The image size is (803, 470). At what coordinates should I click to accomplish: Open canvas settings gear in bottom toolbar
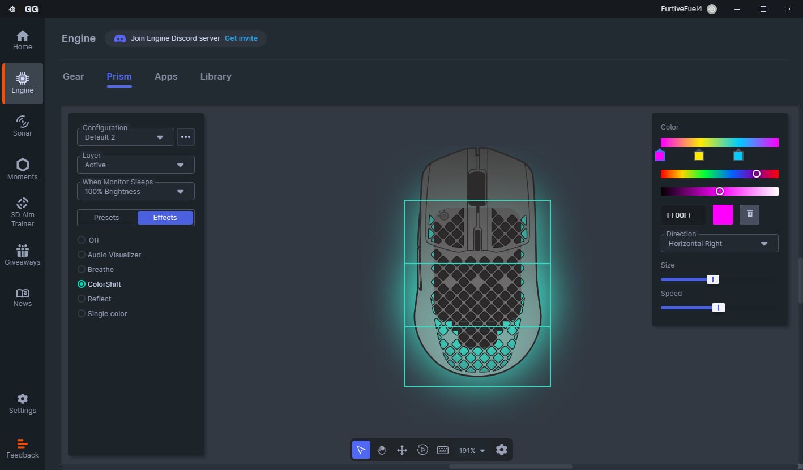click(x=501, y=450)
